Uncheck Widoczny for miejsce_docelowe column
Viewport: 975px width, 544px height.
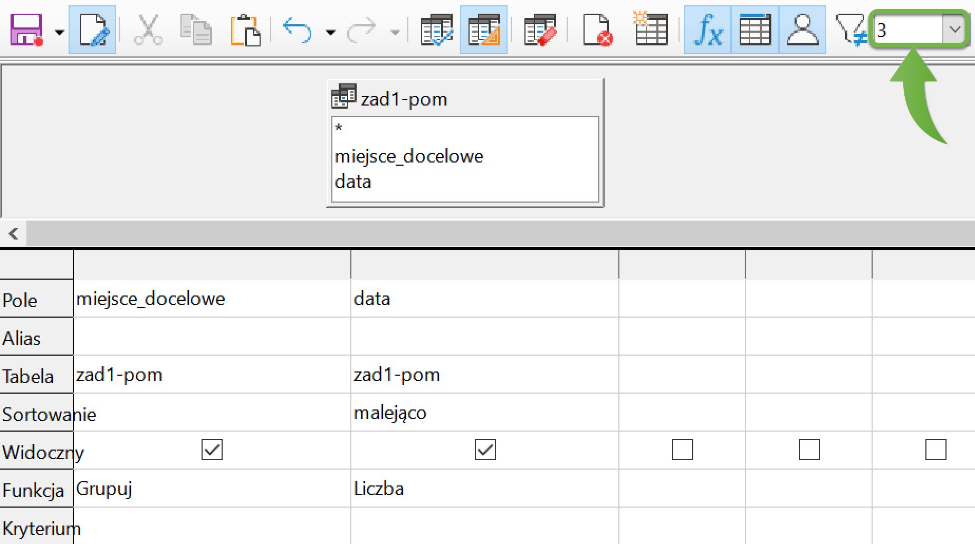click(x=212, y=450)
